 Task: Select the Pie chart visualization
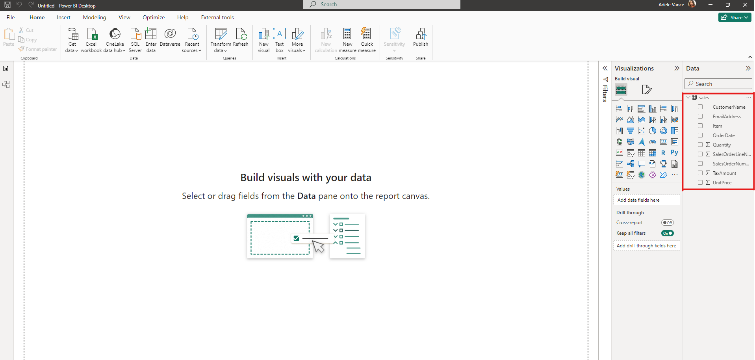(653, 131)
